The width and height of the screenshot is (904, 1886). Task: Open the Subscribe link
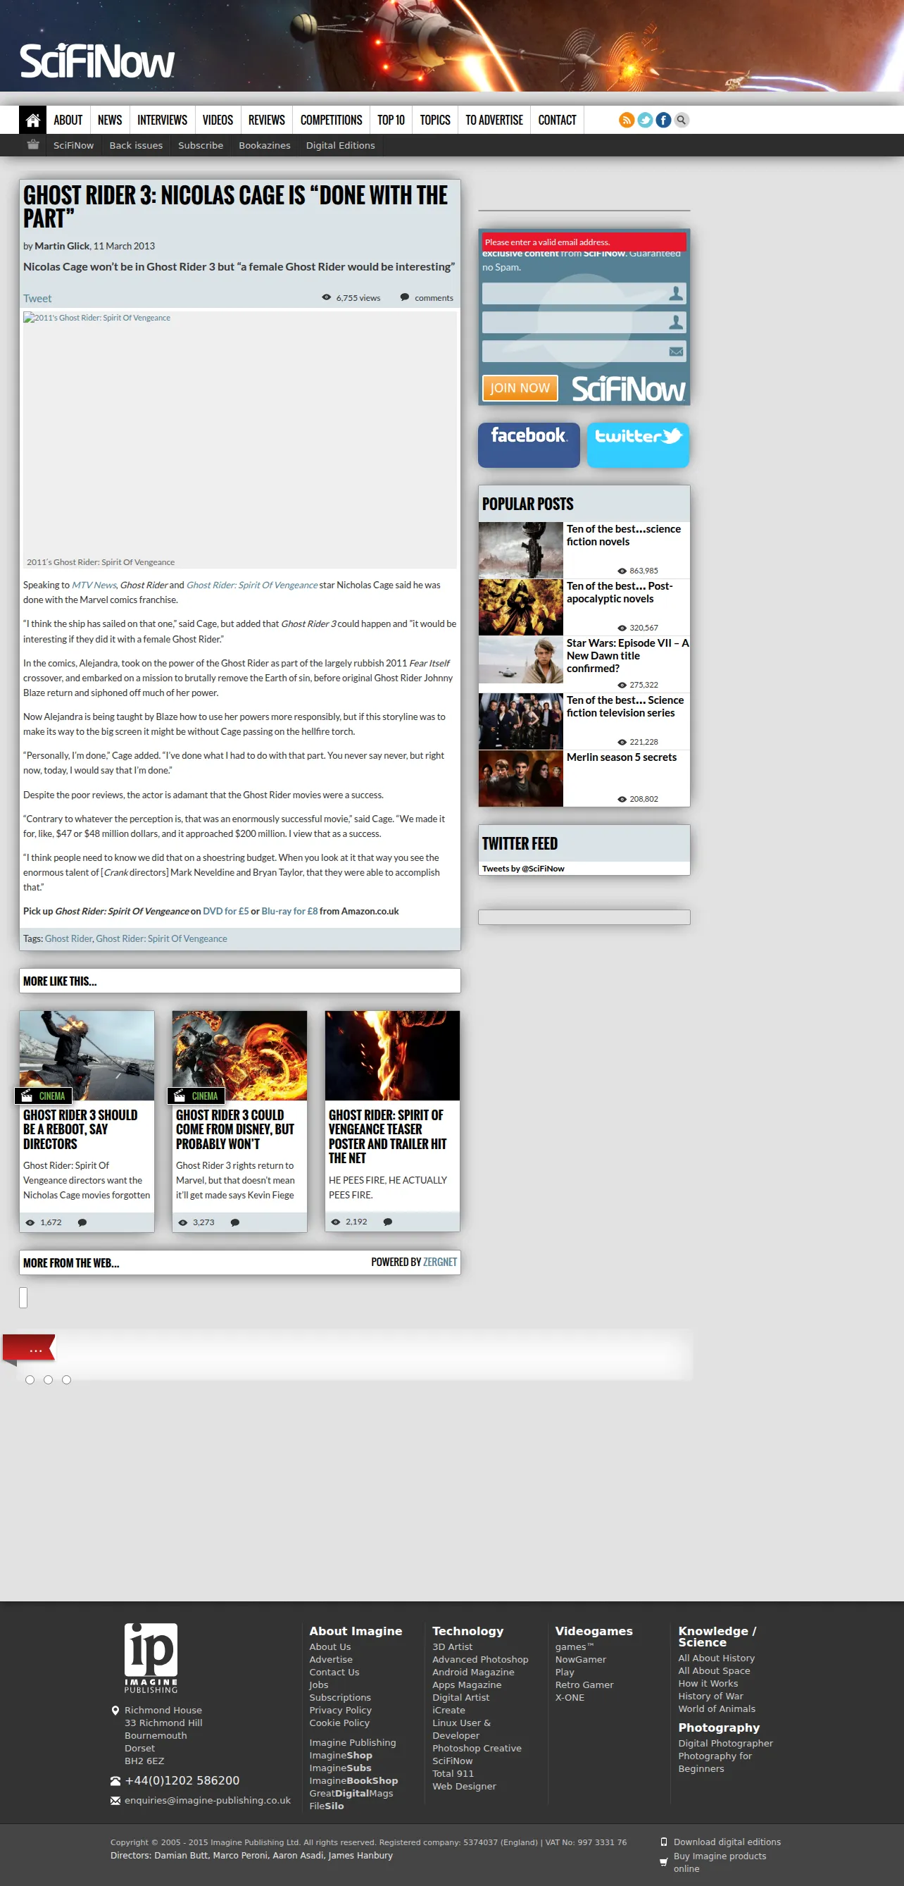[201, 145]
